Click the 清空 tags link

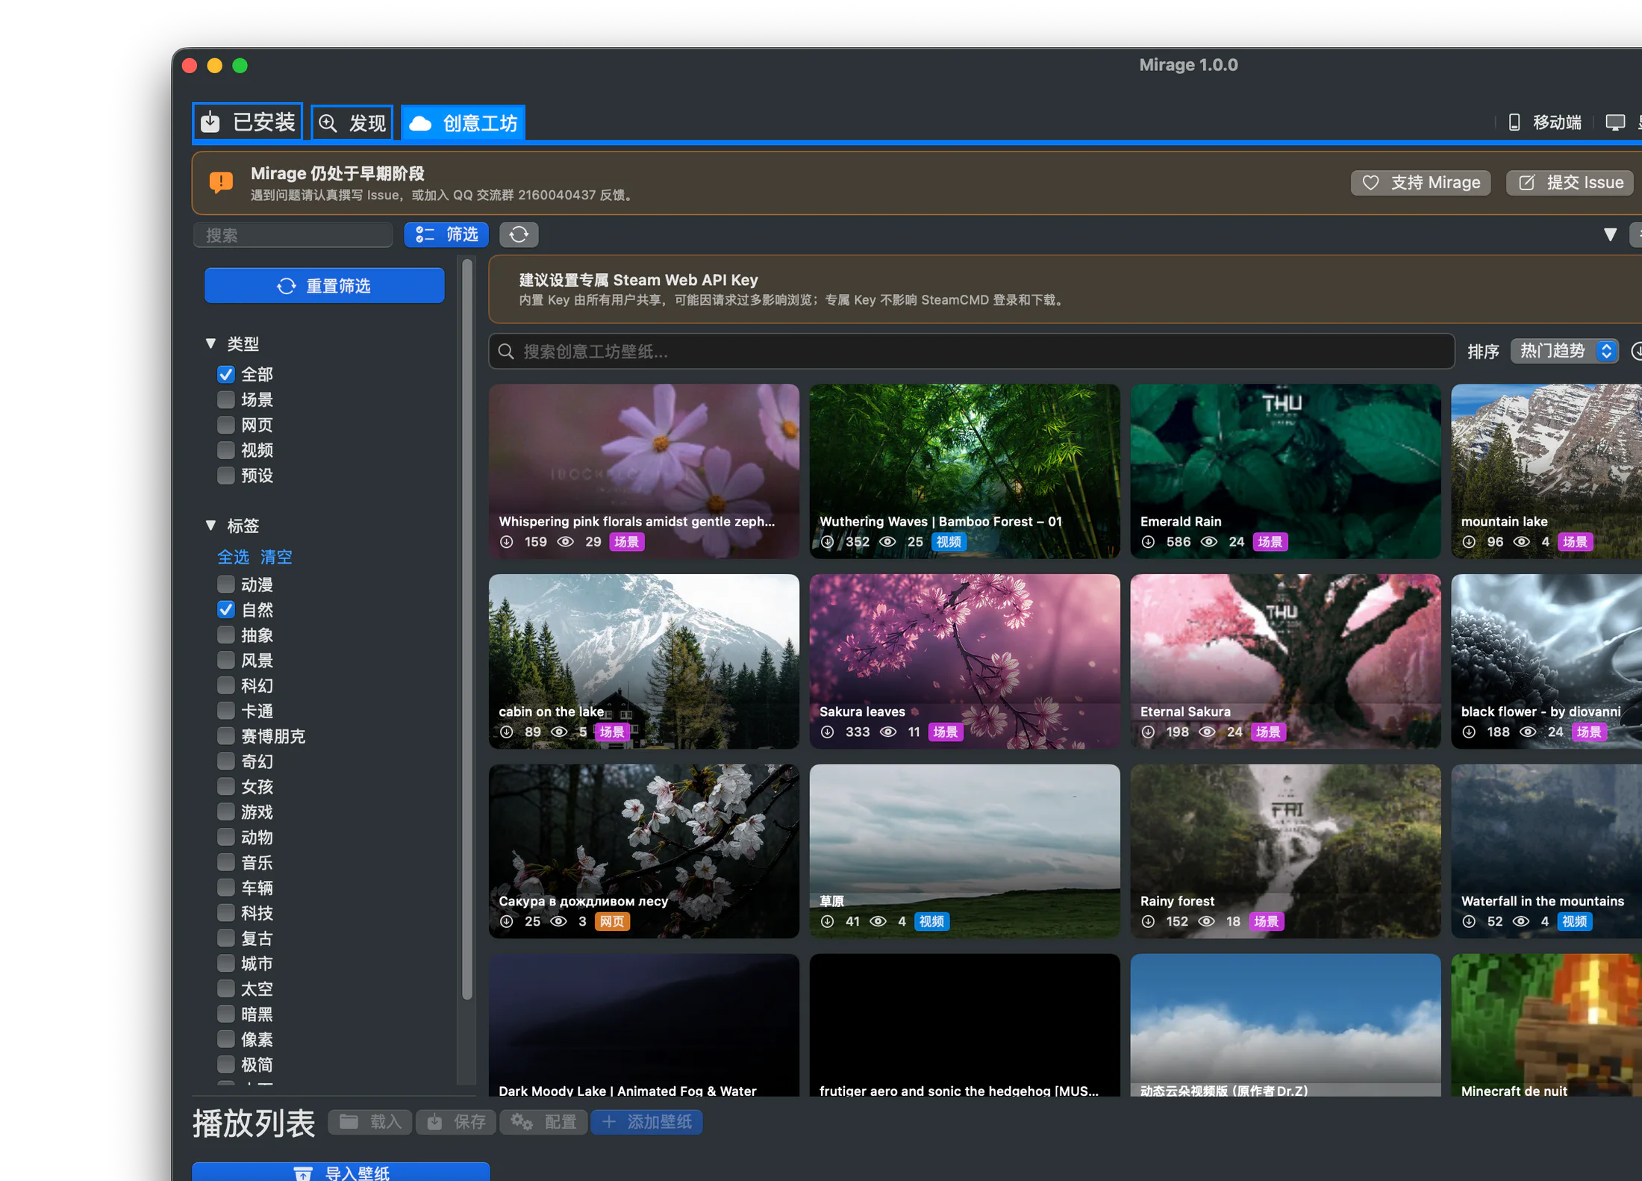[276, 557]
